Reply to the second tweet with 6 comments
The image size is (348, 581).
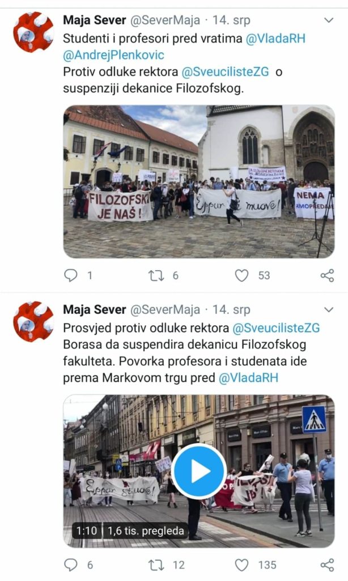[71, 565]
